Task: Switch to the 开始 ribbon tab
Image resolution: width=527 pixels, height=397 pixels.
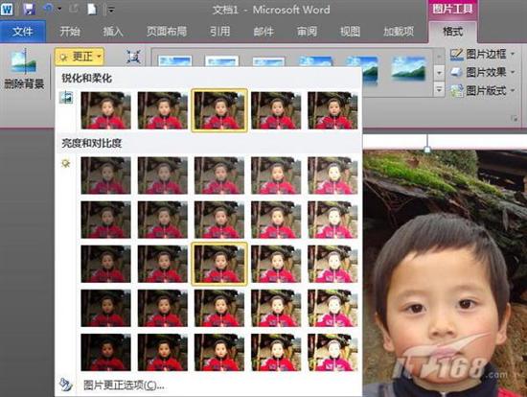Action: (x=70, y=32)
